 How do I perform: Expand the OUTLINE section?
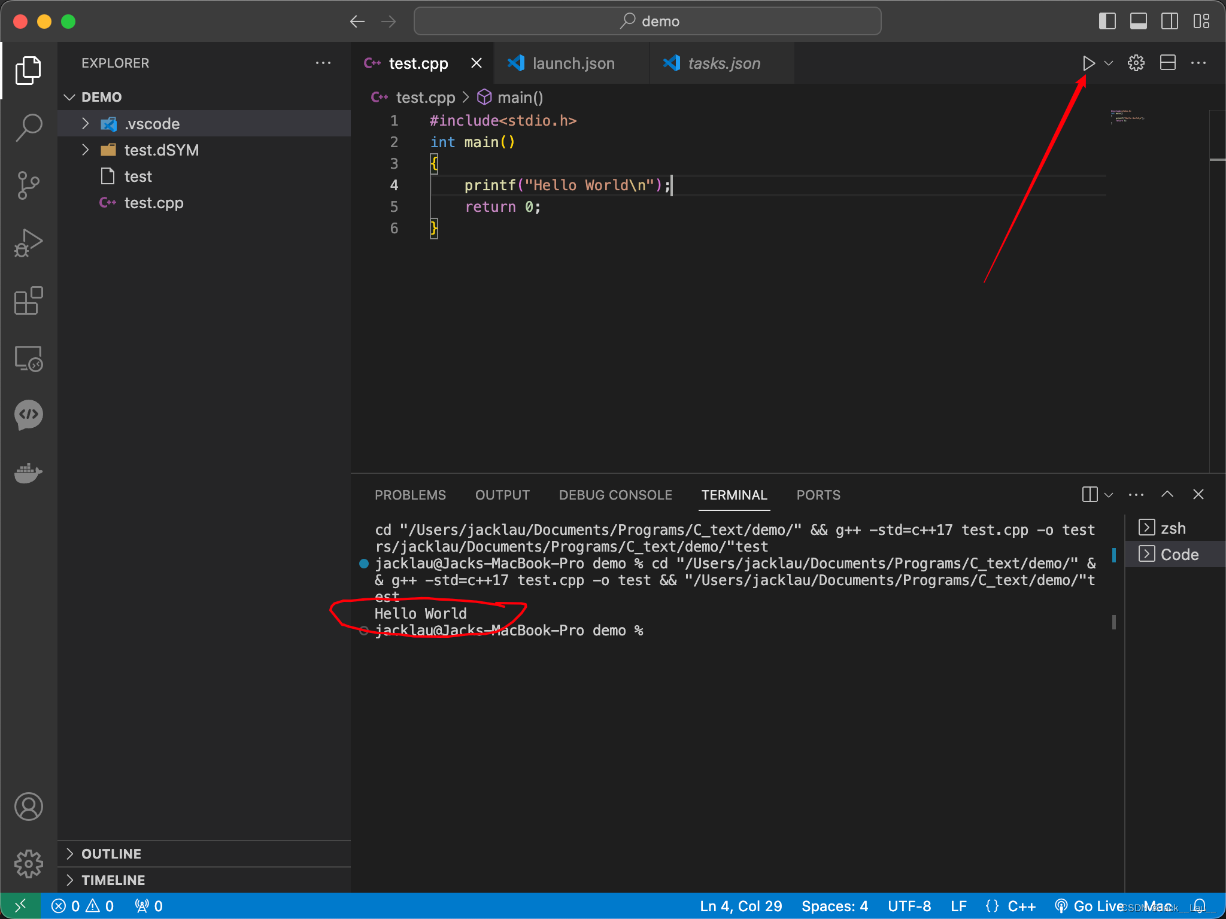[111, 854]
